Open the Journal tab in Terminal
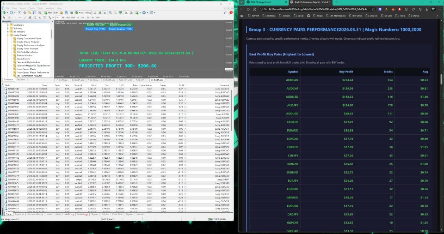444x234 pixels. (x=140, y=215)
